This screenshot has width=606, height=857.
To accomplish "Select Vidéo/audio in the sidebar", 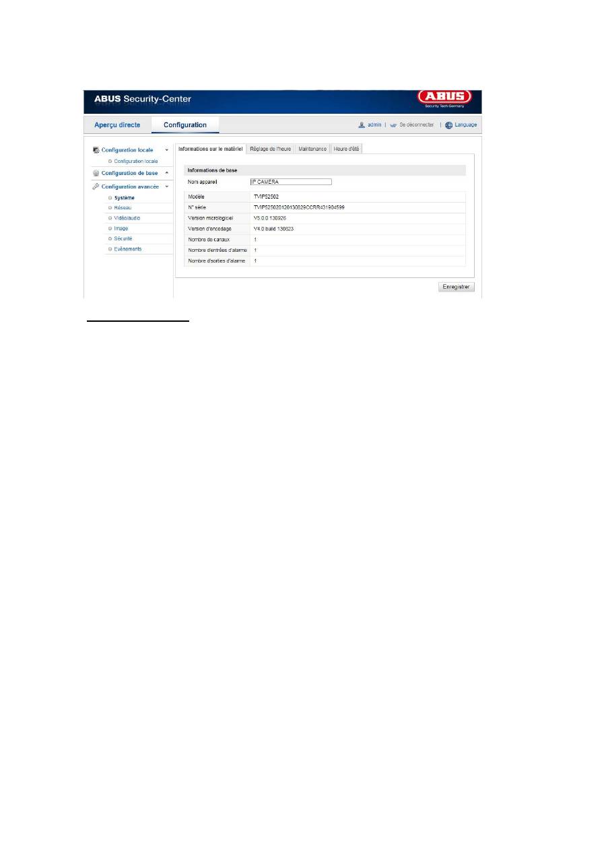I will tap(127, 218).
